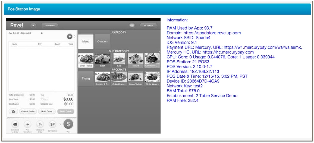Add the Steak Tartare product
This screenshot has height=143, width=314.
[x=136, y=79]
